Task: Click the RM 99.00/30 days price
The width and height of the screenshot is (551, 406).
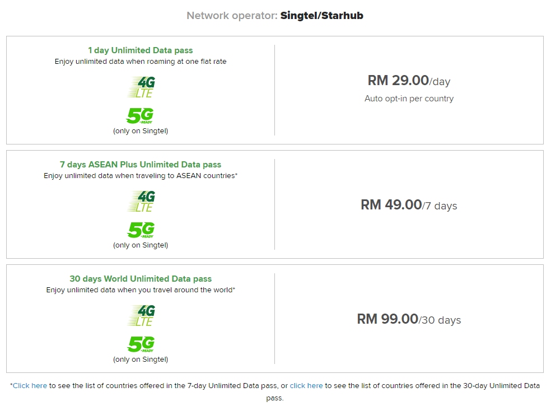Action: [x=409, y=319]
